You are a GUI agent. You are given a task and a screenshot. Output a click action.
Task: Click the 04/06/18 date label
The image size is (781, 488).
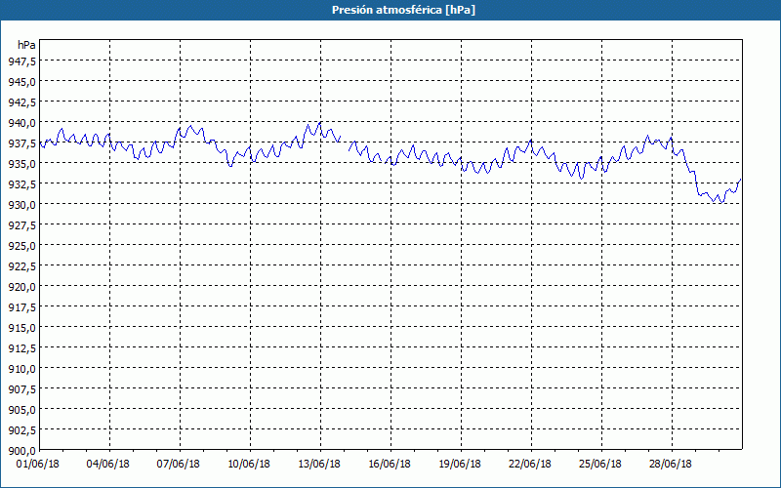[108, 465]
